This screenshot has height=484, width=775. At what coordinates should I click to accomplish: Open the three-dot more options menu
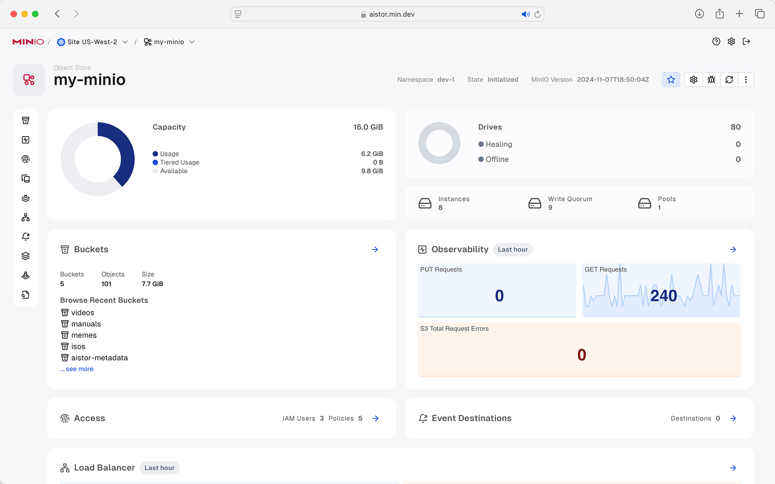746,80
